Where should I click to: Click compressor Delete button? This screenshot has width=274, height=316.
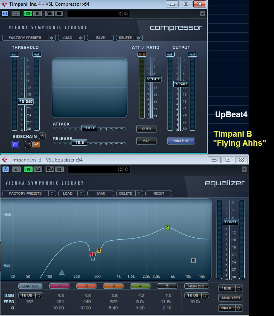pos(125,38)
